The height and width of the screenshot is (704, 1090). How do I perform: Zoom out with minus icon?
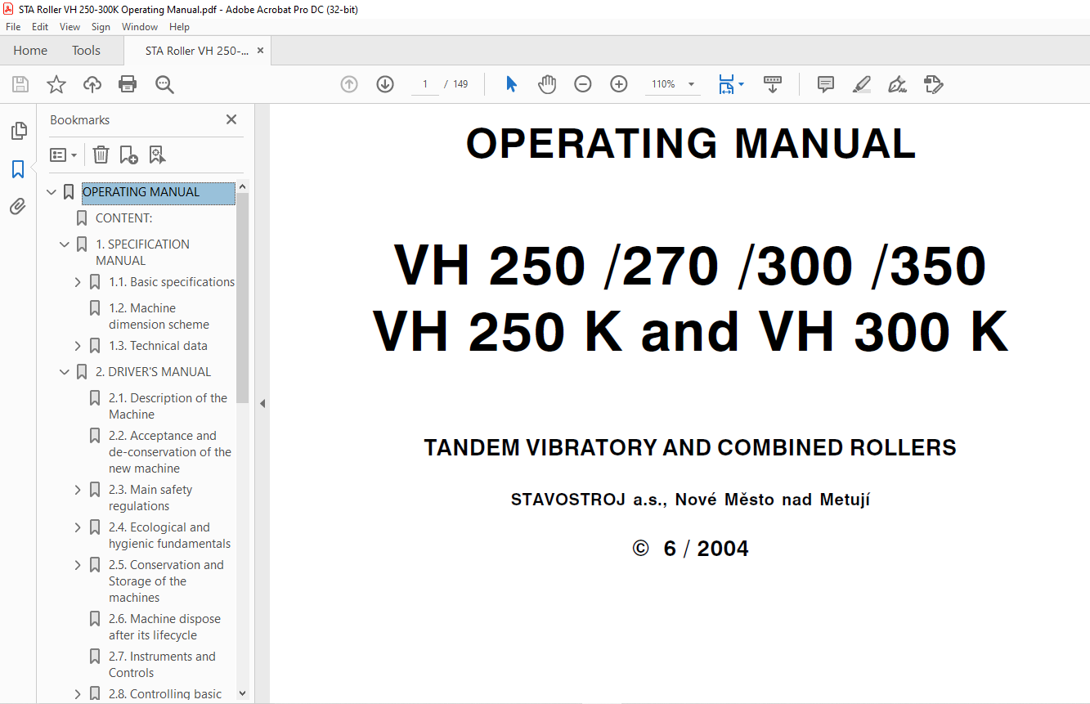(x=583, y=84)
